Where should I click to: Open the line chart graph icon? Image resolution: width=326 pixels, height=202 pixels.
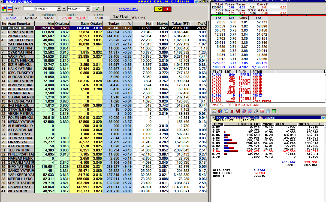click(250, 111)
